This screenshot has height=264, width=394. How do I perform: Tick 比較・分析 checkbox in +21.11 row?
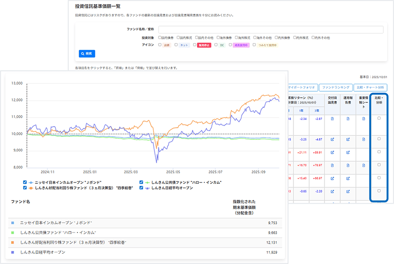(379, 152)
